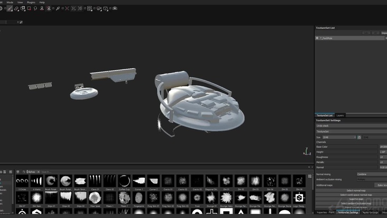The width and height of the screenshot is (387, 218).
Task: Select the Eraser tool
Action: [16, 8]
